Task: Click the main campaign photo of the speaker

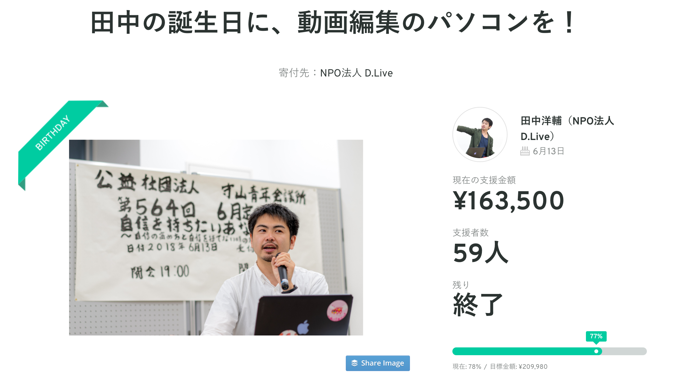Action: [x=216, y=238]
